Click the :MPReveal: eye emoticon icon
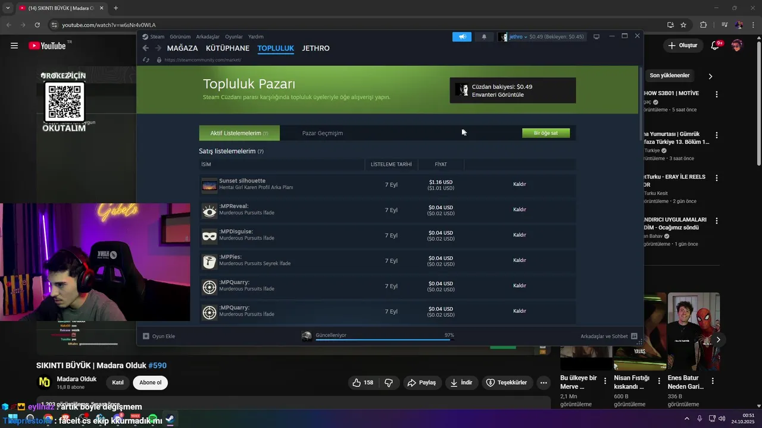This screenshot has width=762, height=428. [210, 210]
